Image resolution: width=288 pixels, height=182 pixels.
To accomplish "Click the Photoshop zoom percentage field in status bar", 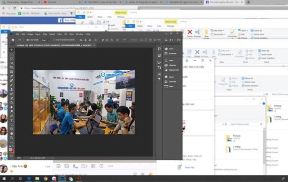I will click(19, 158).
